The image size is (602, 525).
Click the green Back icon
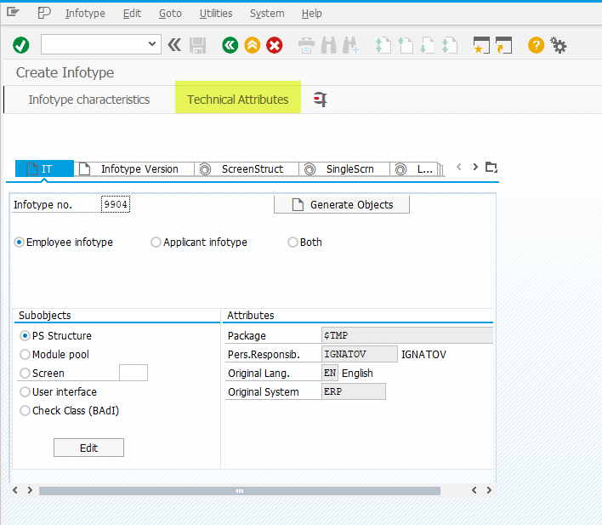point(230,45)
